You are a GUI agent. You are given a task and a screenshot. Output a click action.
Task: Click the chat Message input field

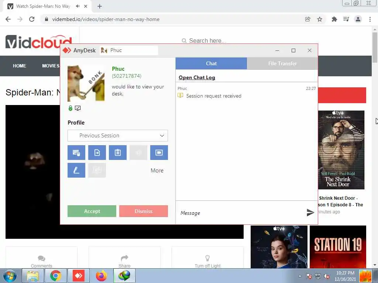241,213
